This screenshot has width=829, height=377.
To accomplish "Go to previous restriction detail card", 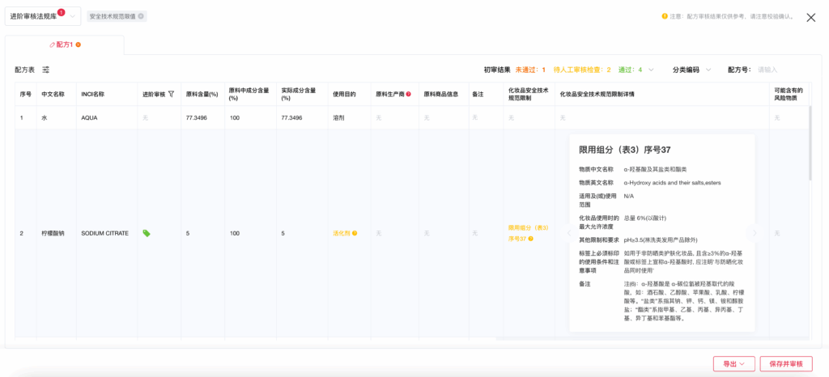I will pyautogui.click(x=569, y=233).
